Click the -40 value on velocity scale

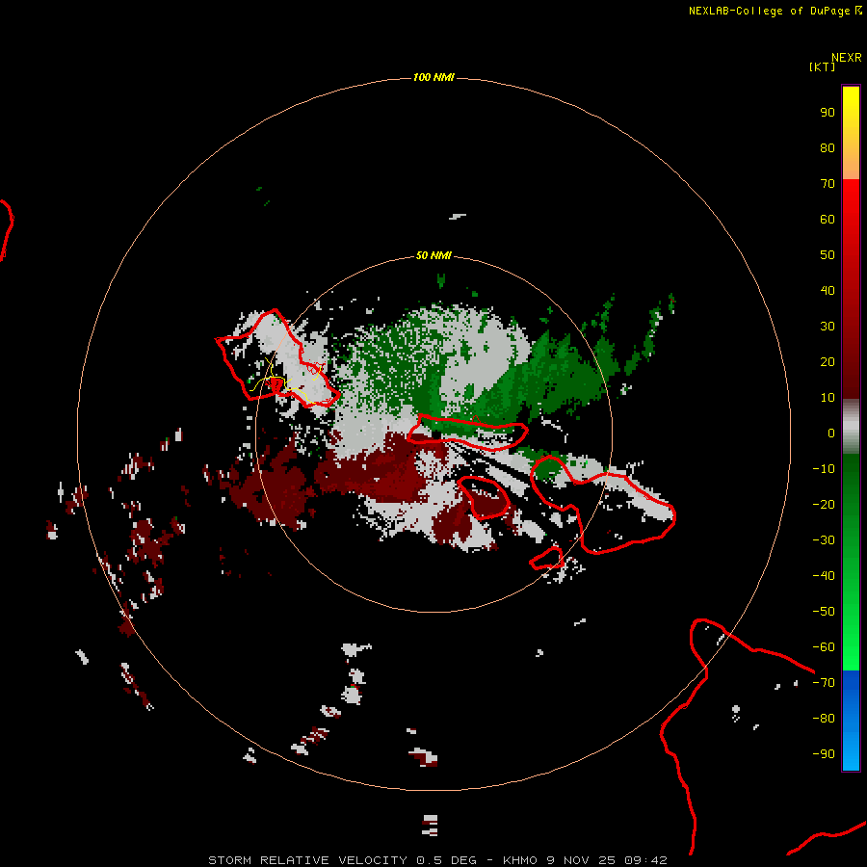[x=824, y=576]
